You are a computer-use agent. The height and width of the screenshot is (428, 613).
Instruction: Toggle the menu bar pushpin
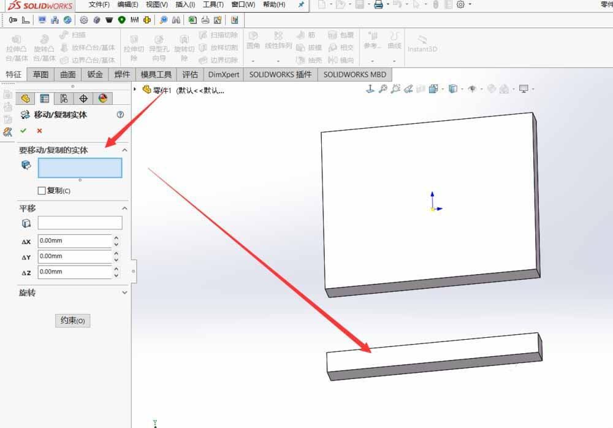(300, 6)
